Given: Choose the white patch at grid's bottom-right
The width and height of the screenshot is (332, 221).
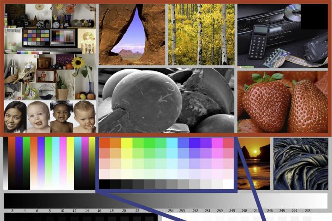Looking at the screenshot, I should point(228,184).
